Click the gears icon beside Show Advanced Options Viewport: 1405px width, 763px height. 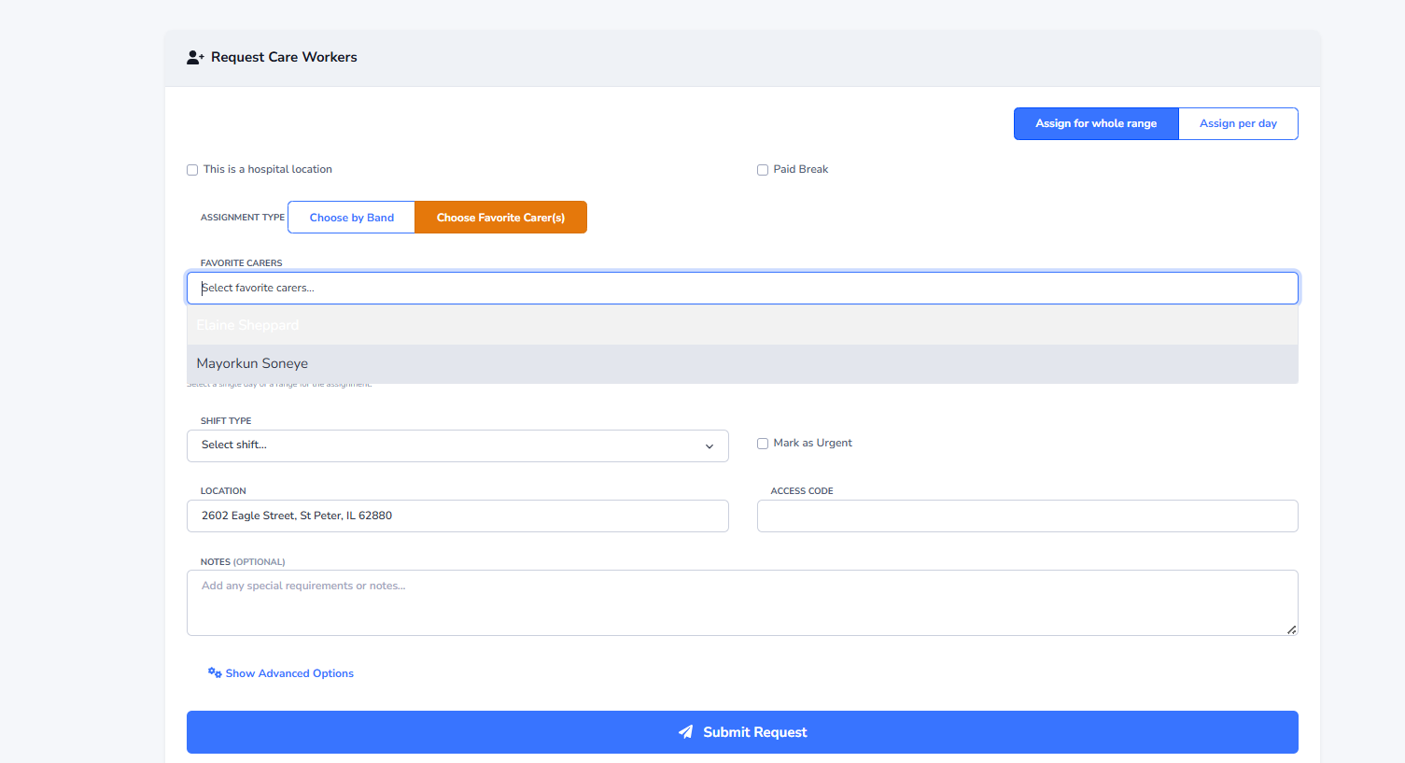click(x=215, y=673)
